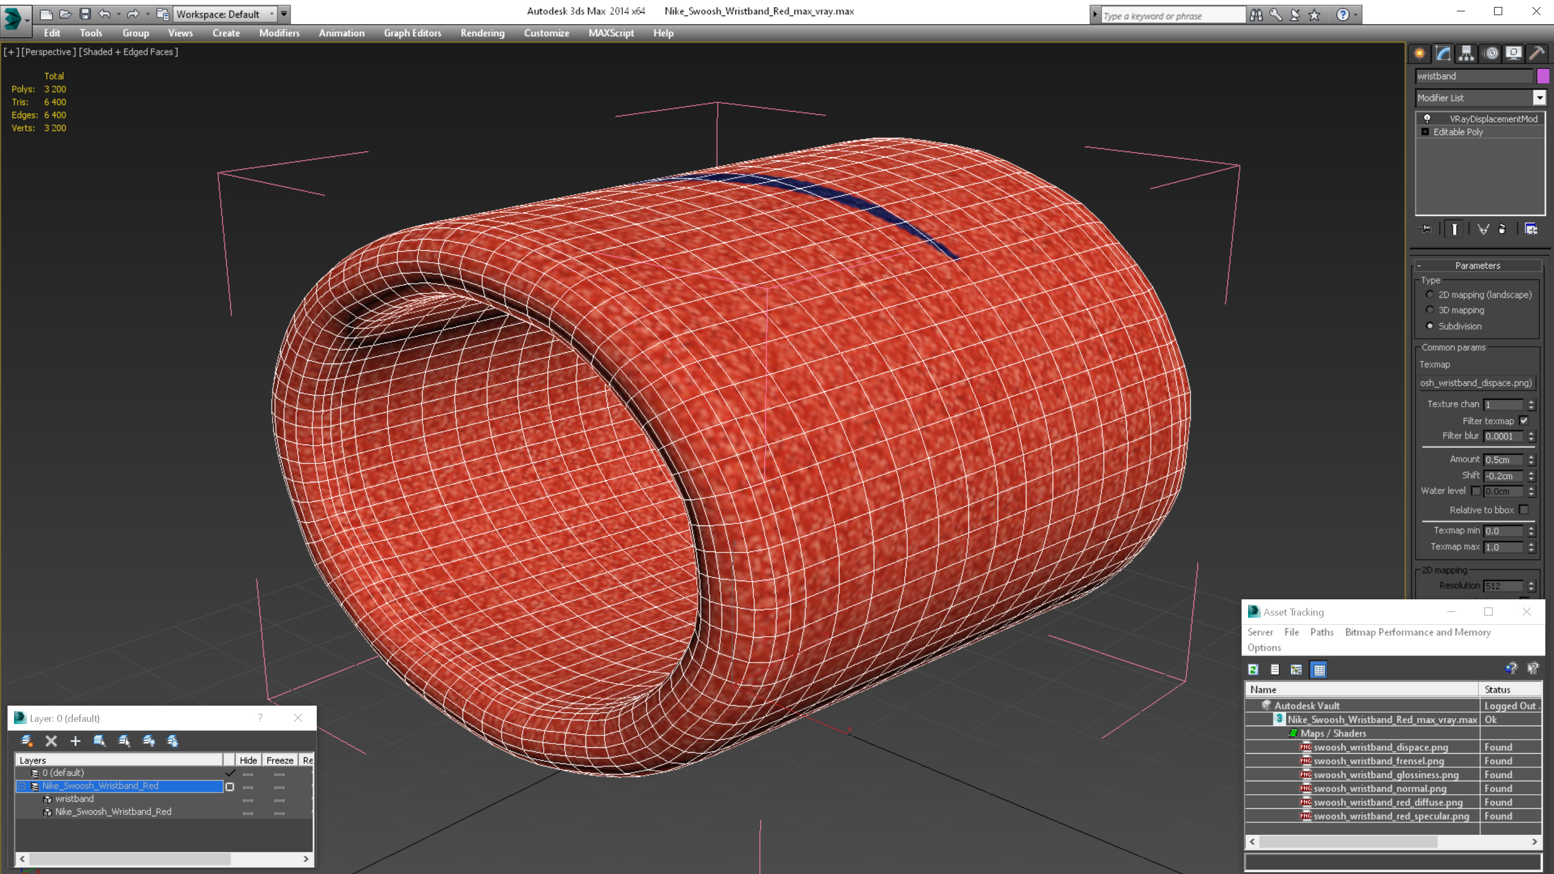Enable the Water level checkbox
The image size is (1554, 874).
1476,490
